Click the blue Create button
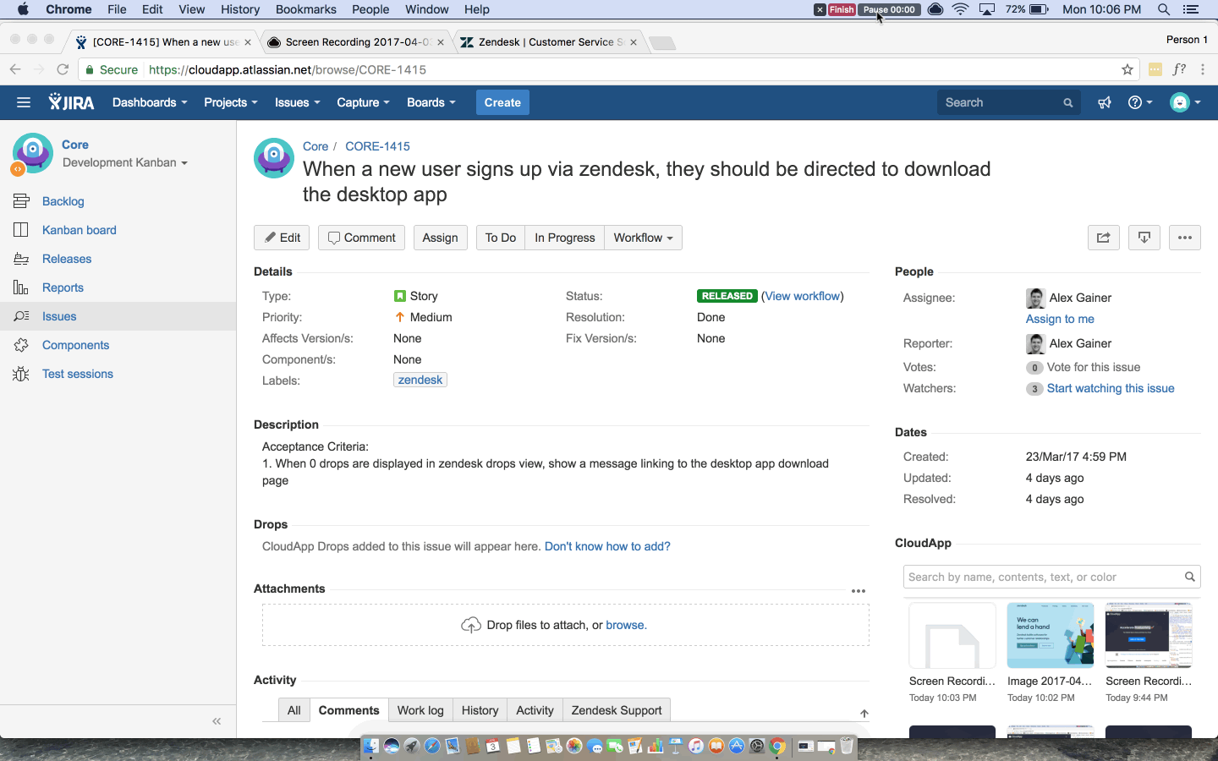 point(502,102)
